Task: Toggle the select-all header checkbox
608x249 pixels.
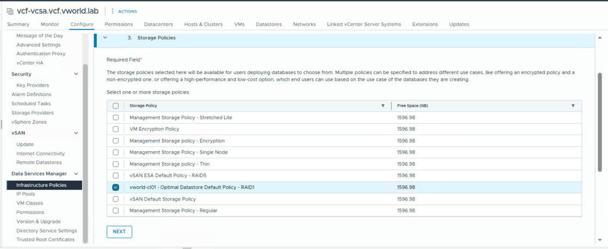Action: 116,106
